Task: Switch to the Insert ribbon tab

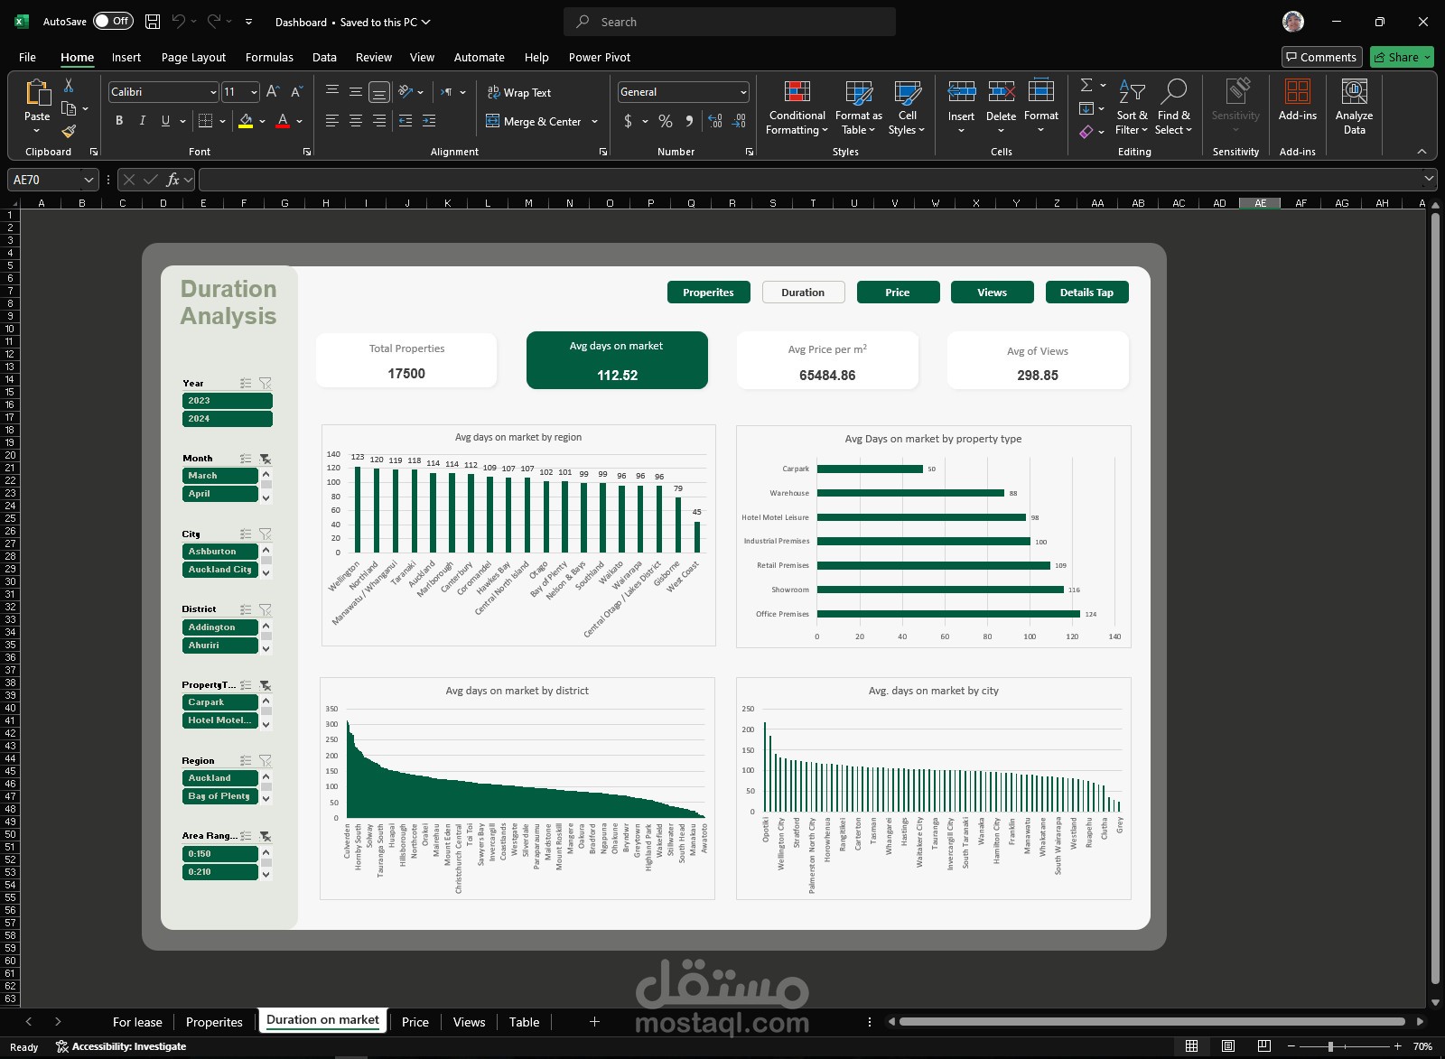Action: [x=126, y=57]
